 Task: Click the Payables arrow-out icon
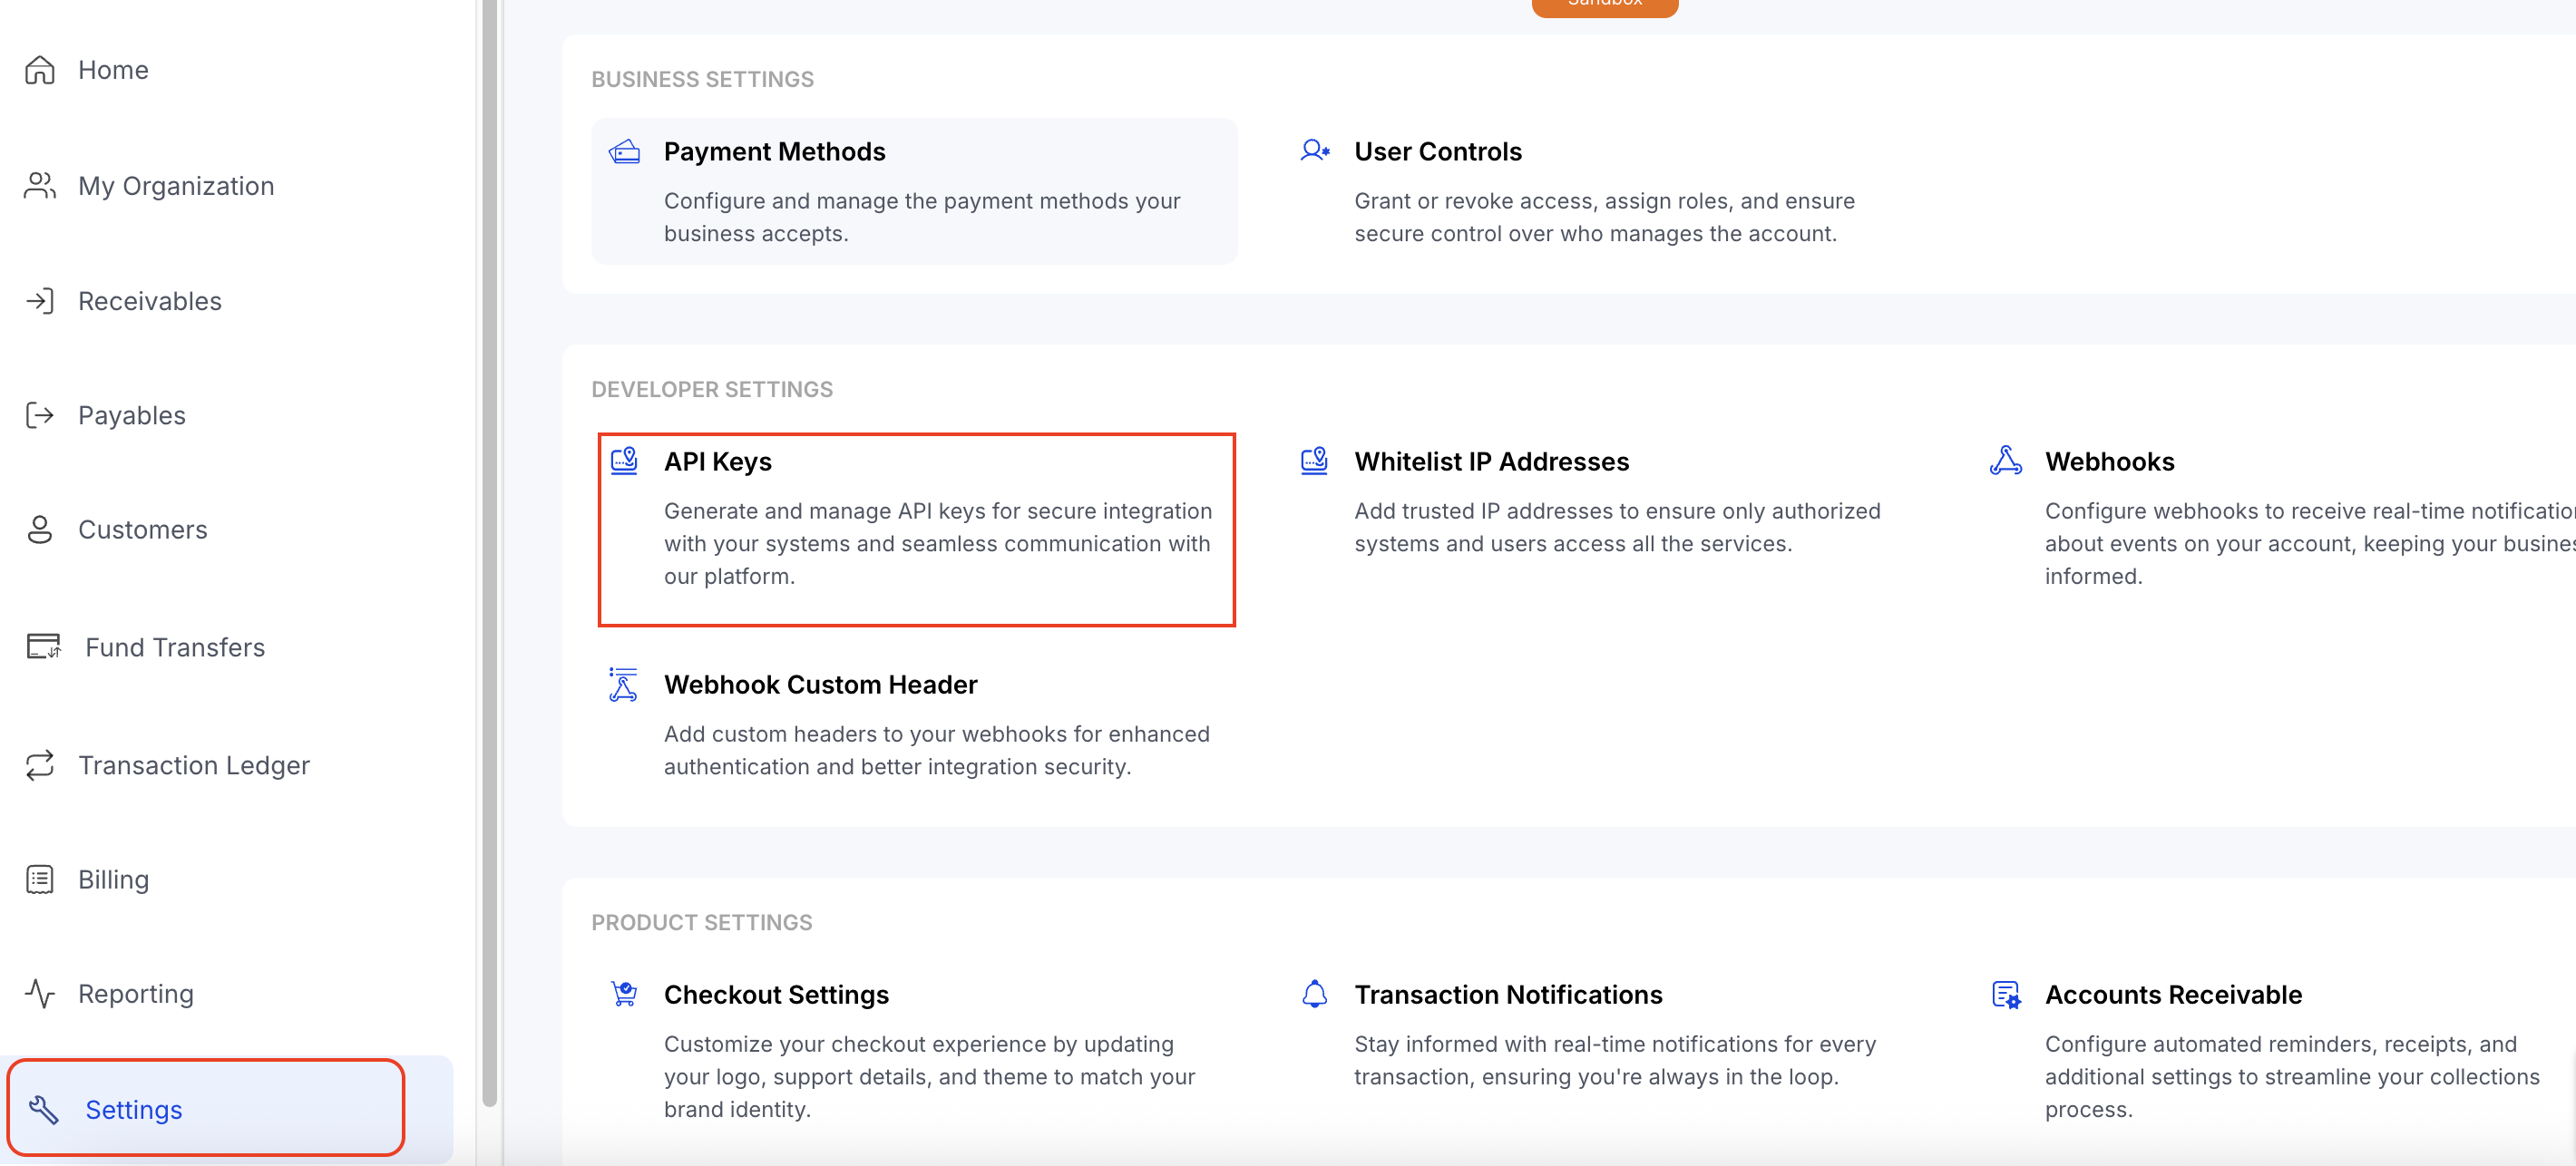(x=40, y=415)
